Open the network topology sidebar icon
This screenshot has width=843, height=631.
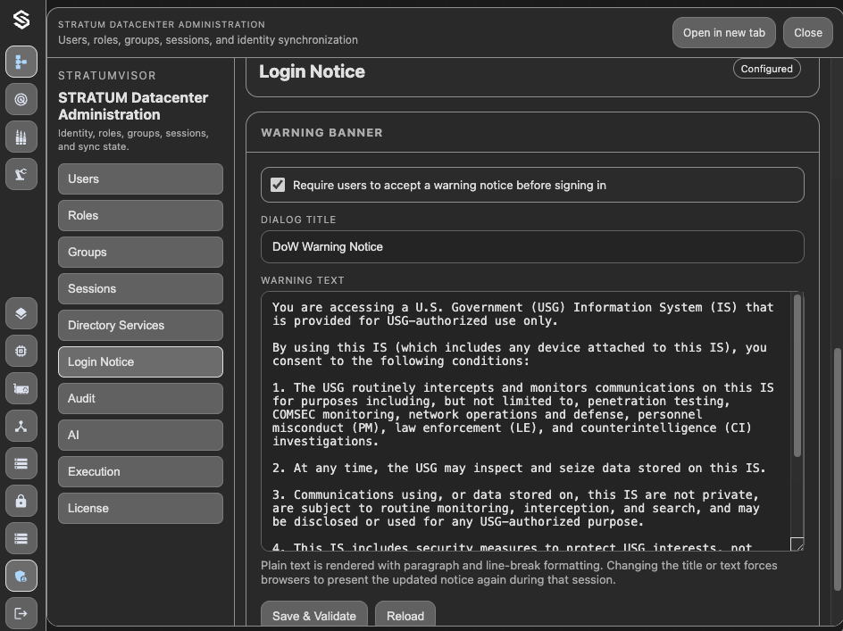[21, 427]
